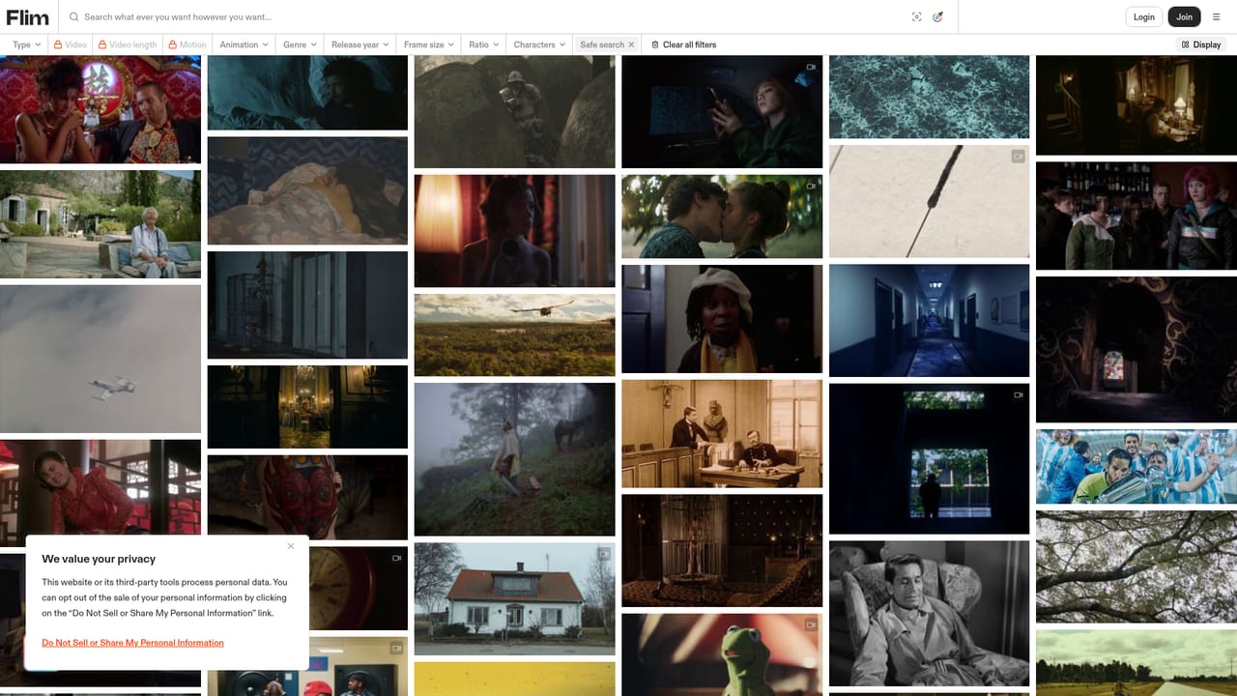Open the blue hallway thumbnail

pyautogui.click(x=930, y=320)
